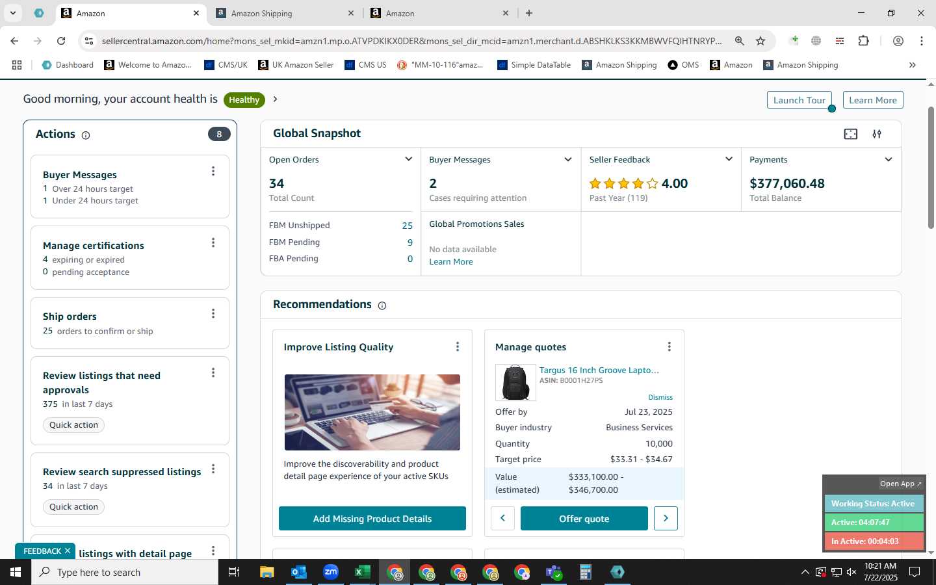Dismiss the Targus quote recommendation
The image size is (936, 585).
(x=660, y=397)
